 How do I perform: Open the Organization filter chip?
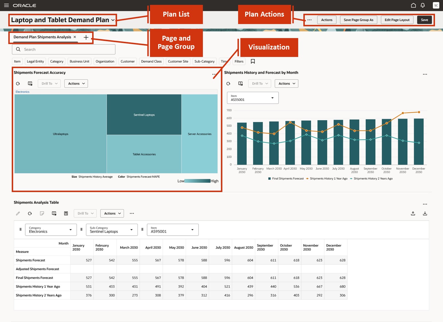pos(105,62)
